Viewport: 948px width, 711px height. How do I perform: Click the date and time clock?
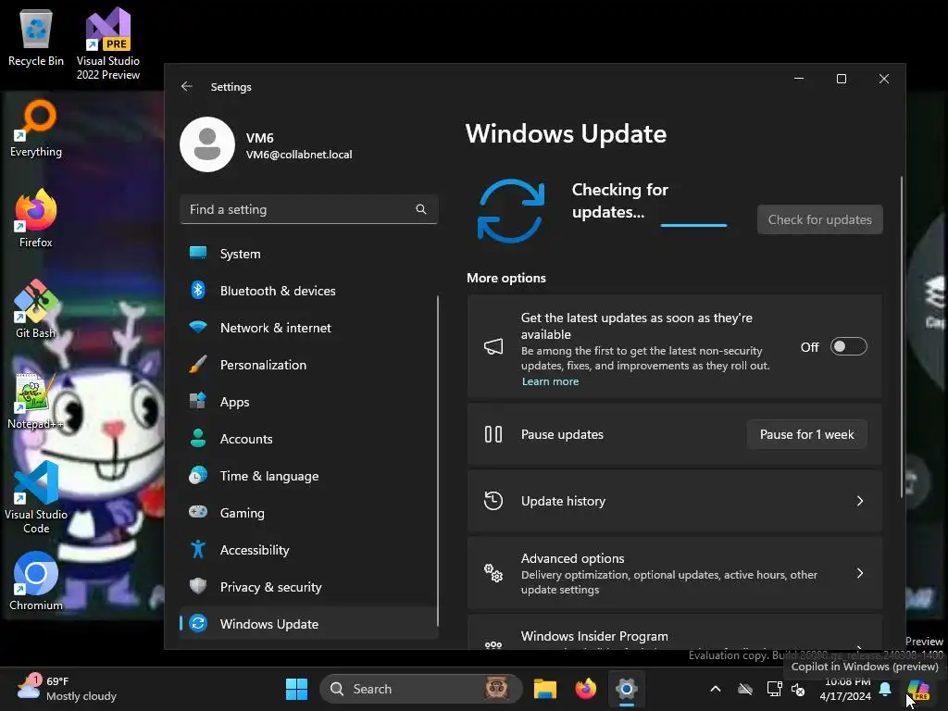845,689
